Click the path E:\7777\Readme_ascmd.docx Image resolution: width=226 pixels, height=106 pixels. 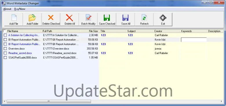pos(60,53)
